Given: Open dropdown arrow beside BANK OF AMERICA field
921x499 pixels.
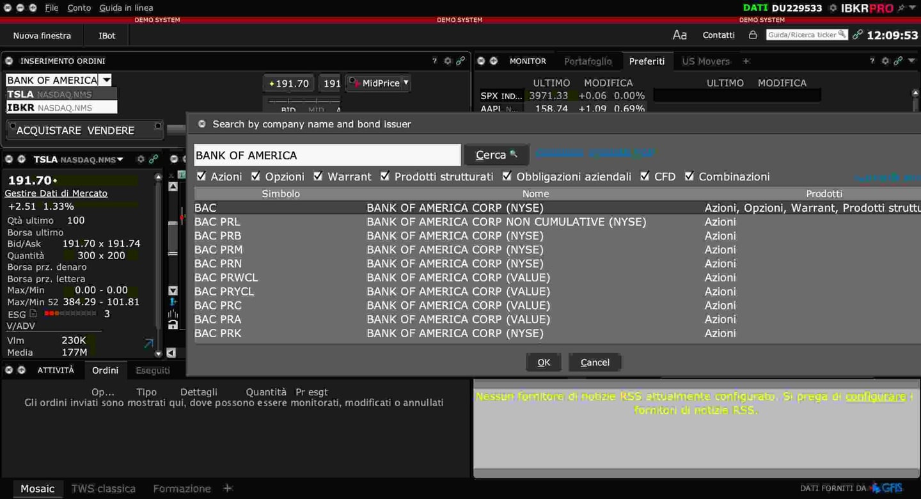Looking at the screenshot, I should click(x=106, y=80).
